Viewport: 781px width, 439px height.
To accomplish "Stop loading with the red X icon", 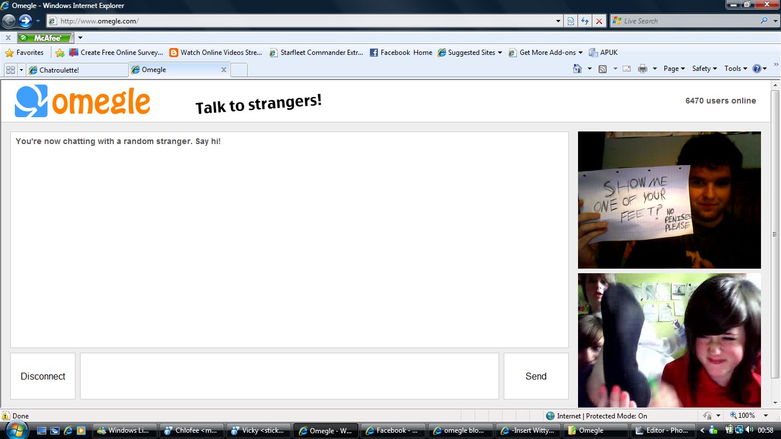I will pos(599,21).
